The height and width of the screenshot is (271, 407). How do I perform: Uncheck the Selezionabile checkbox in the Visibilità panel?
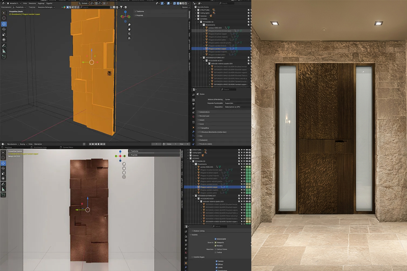(215, 239)
